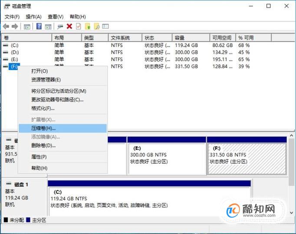Click the 68 % available cell
This screenshot has width=296, height=234.
pos(244,45)
